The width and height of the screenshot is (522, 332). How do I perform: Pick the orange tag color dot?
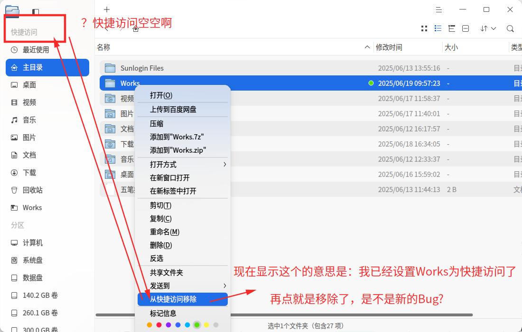149,325
